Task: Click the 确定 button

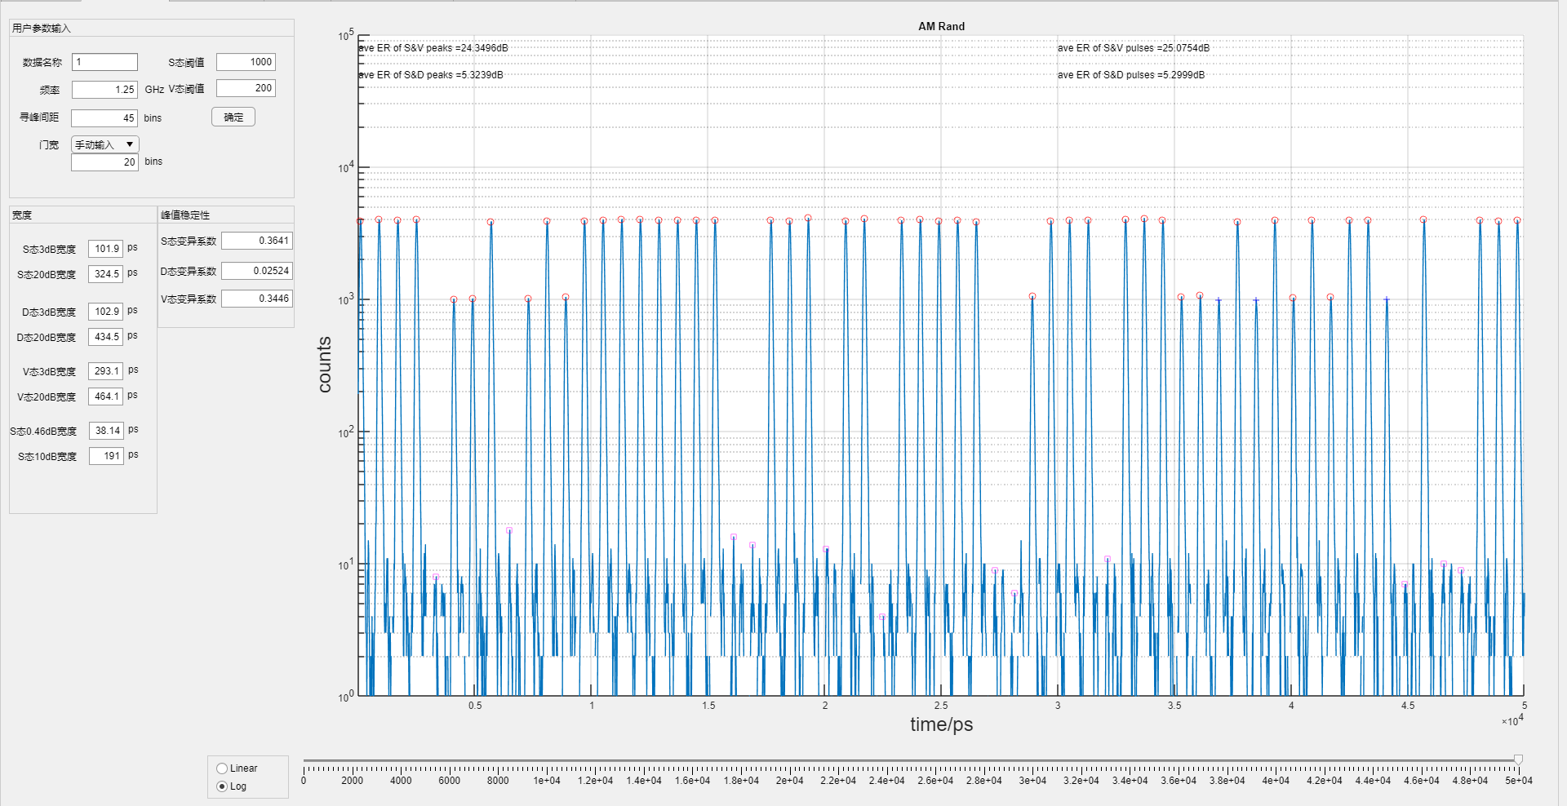Action: (x=233, y=117)
